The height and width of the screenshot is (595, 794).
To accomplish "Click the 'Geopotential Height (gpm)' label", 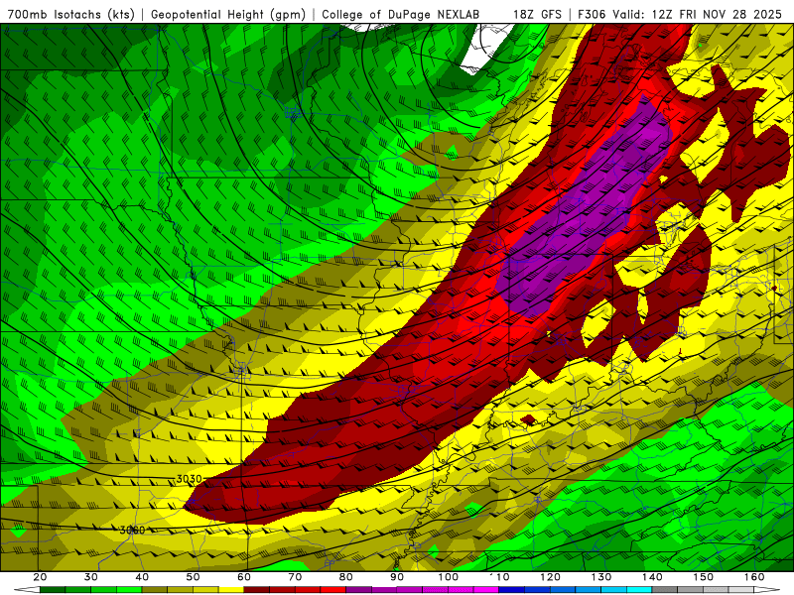I will tap(228, 15).
